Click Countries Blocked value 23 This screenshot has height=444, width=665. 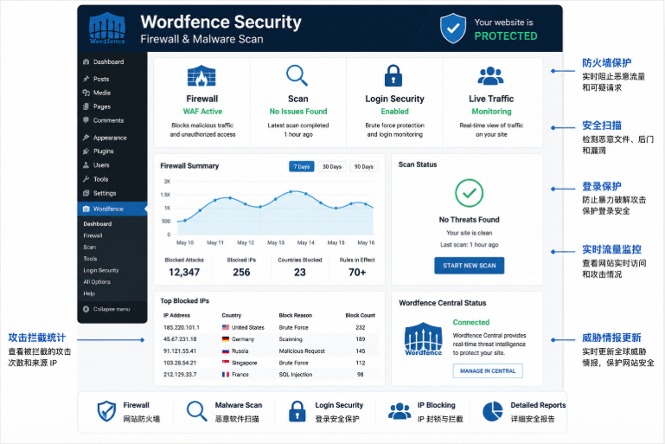click(x=300, y=272)
